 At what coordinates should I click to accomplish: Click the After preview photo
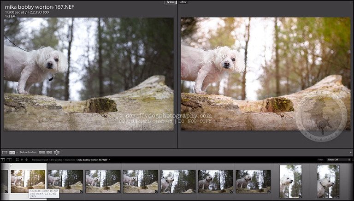tap(265, 74)
